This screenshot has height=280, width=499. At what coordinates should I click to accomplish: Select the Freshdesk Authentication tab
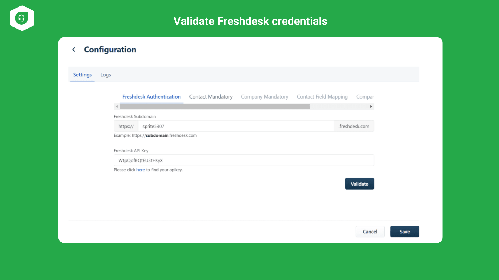[x=152, y=97]
